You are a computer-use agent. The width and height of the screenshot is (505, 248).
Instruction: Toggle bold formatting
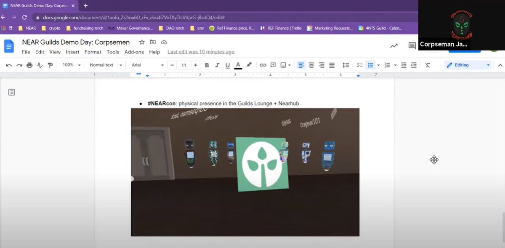(x=207, y=65)
